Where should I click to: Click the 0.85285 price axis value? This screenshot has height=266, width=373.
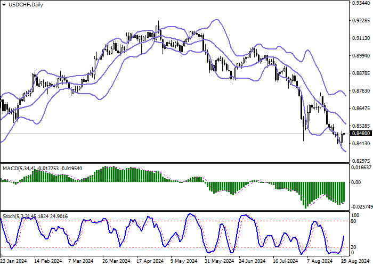(x=361, y=126)
